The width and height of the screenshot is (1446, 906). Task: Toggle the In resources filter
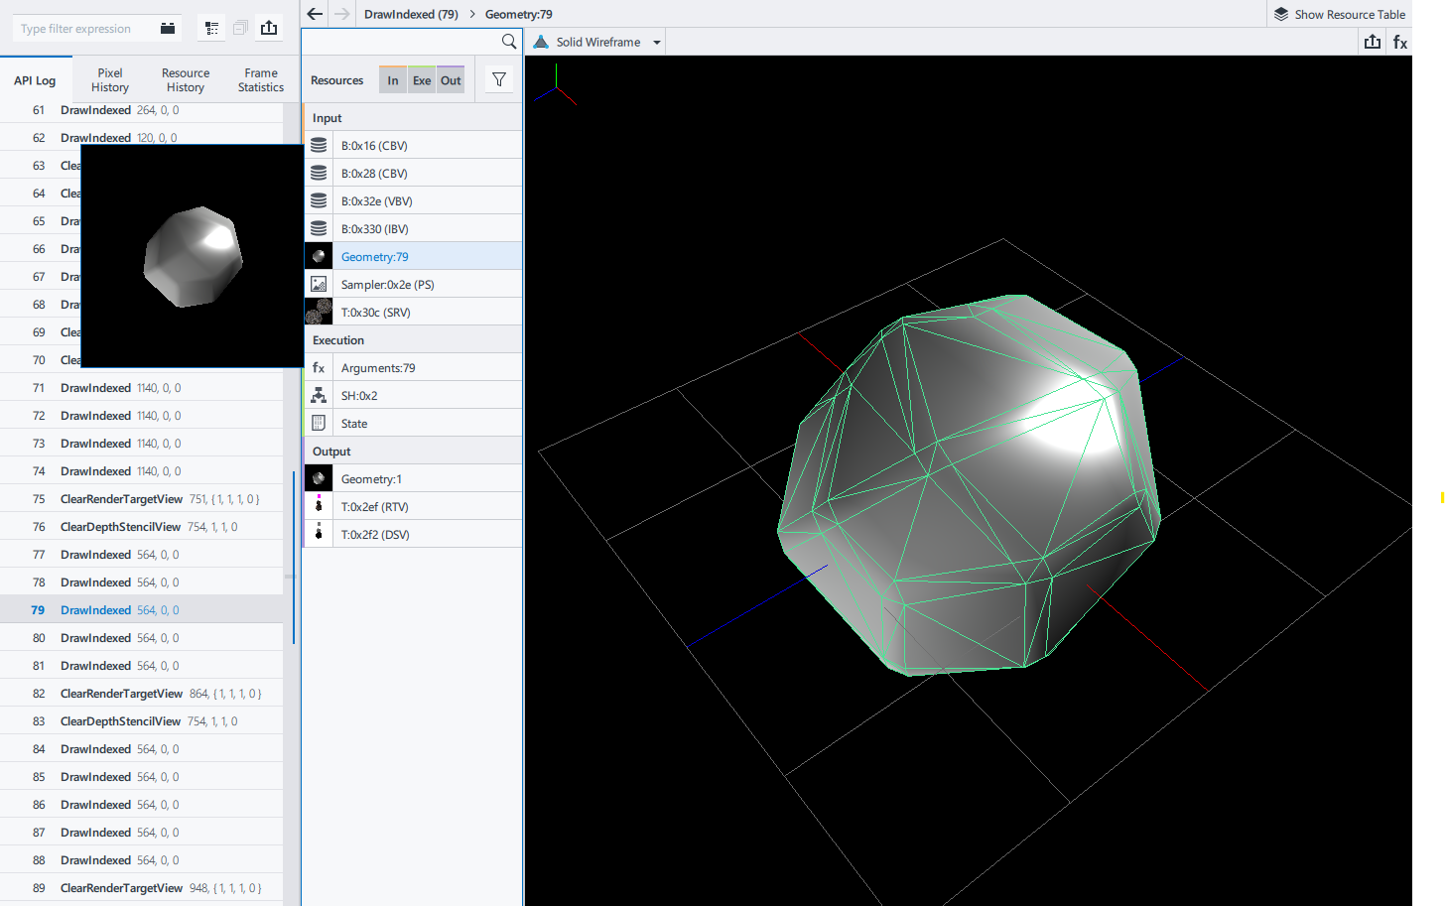pyautogui.click(x=393, y=80)
